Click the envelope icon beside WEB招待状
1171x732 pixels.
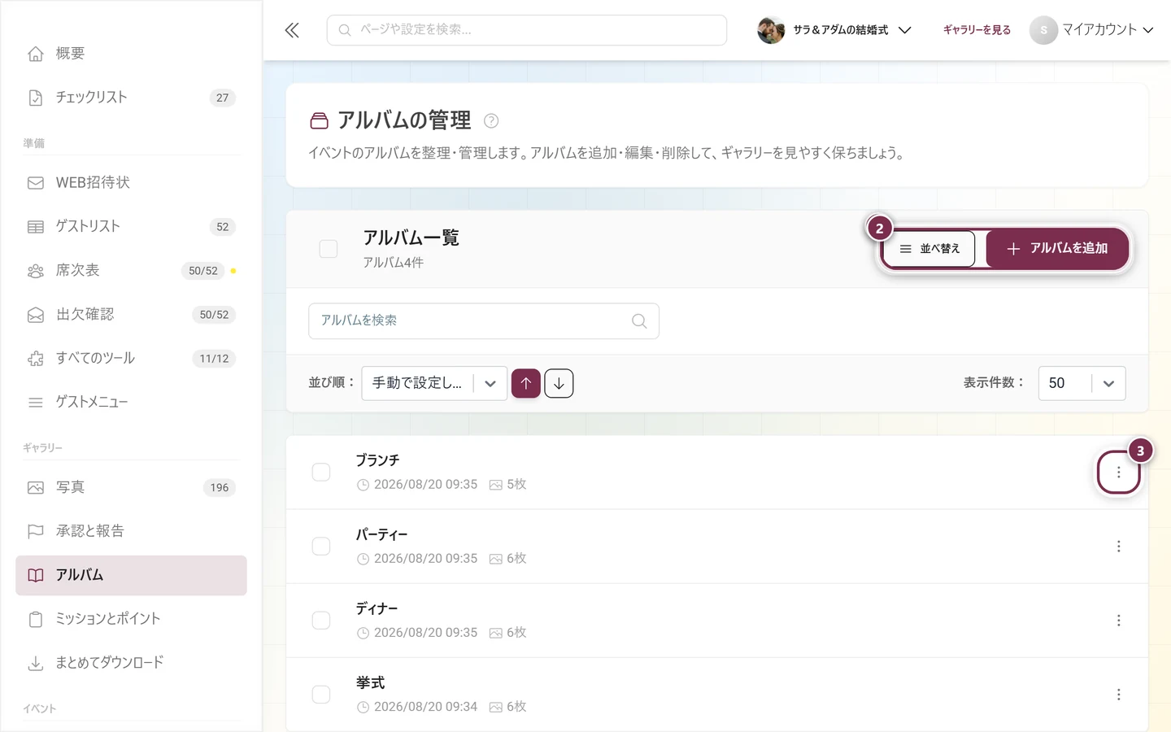point(36,183)
